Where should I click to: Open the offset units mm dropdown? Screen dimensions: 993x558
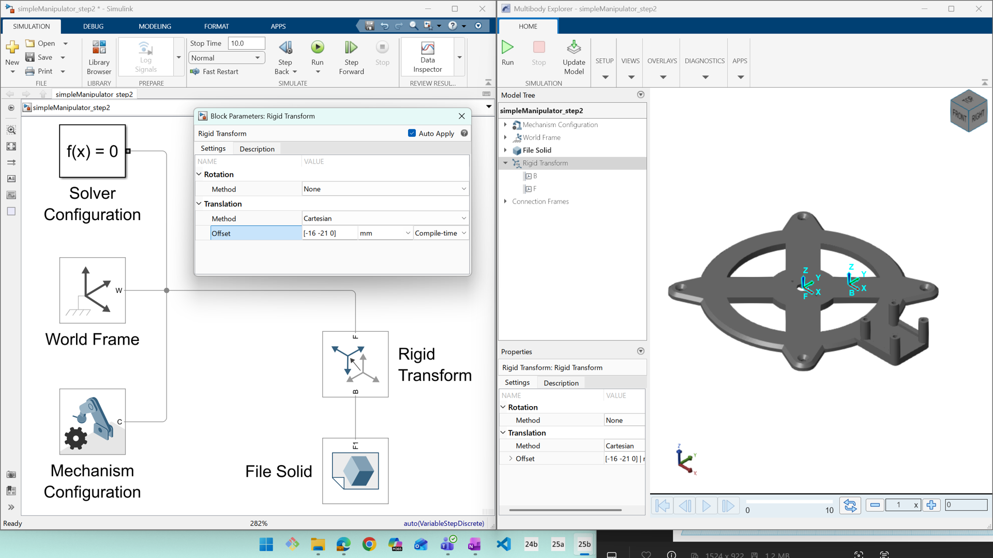[x=385, y=234]
